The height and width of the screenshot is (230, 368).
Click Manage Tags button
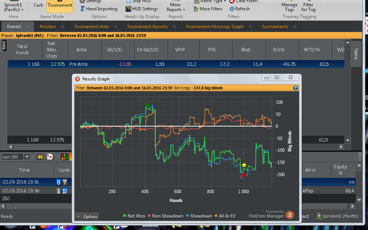(289, 7)
